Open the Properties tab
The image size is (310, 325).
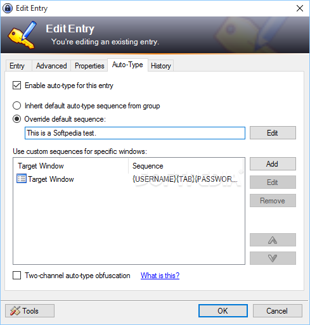tap(89, 66)
